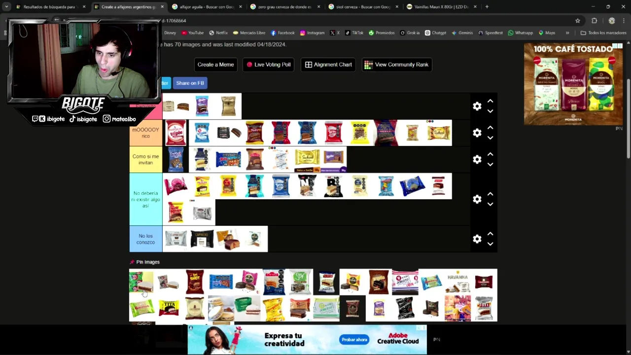The width and height of the screenshot is (631, 355).
Task: Move the topmost tier row down
Action: (490, 111)
